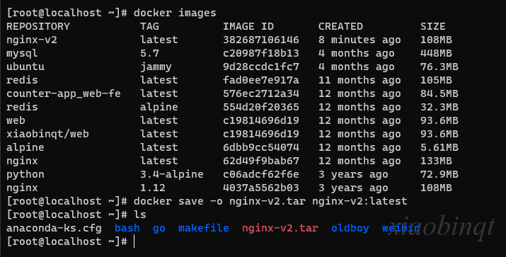506x257 pixels.
Task: Click the xiaobinqt/web repository name
Action: (x=47, y=134)
